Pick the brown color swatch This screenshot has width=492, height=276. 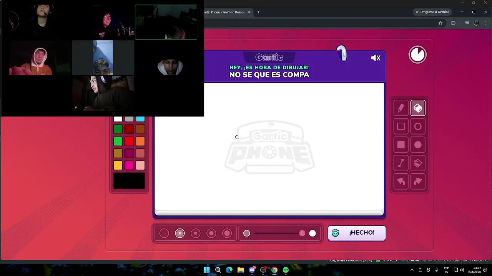[140, 129]
